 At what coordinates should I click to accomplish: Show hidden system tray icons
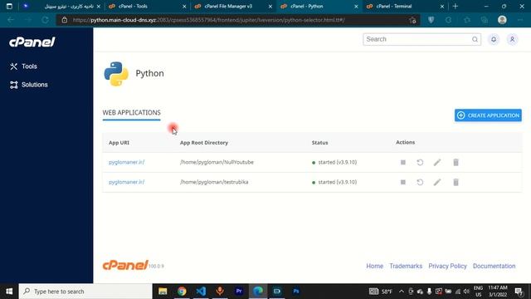coord(402,292)
